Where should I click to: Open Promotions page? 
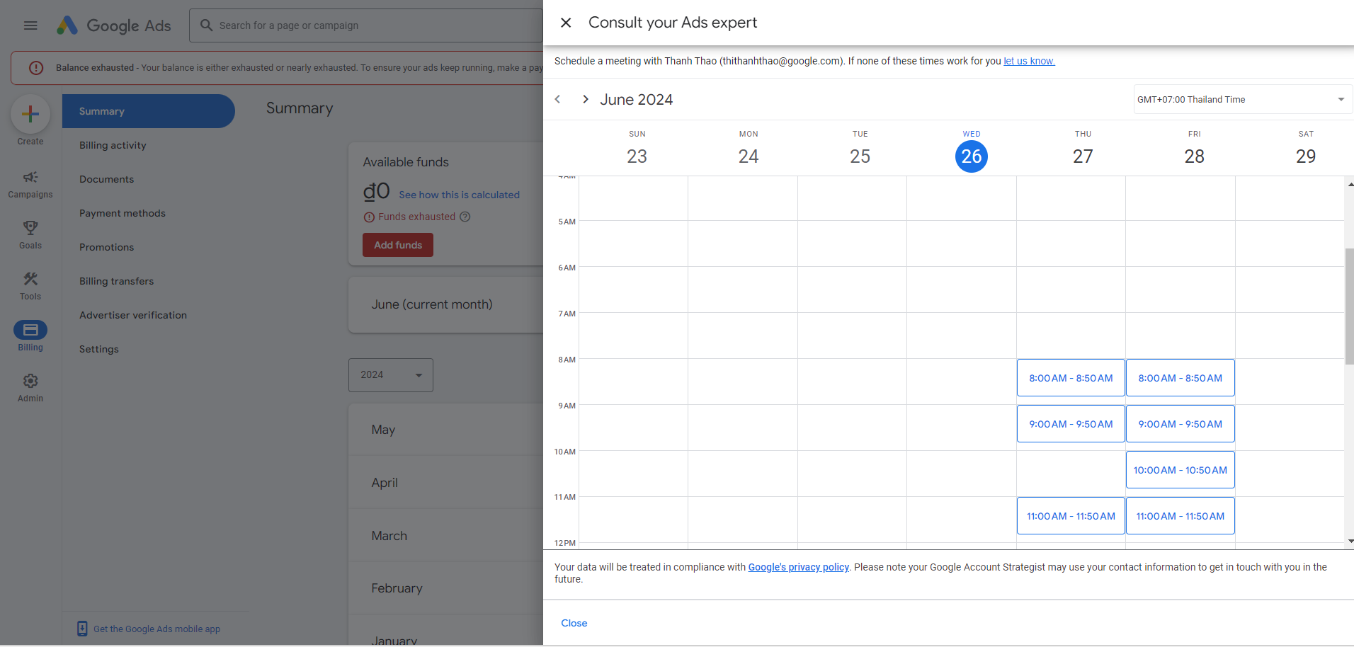(106, 247)
